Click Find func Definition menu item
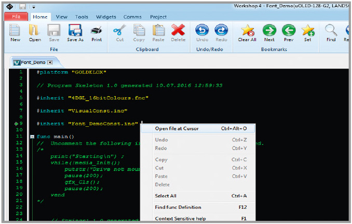This screenshot has width=352, height=224. 178,207
